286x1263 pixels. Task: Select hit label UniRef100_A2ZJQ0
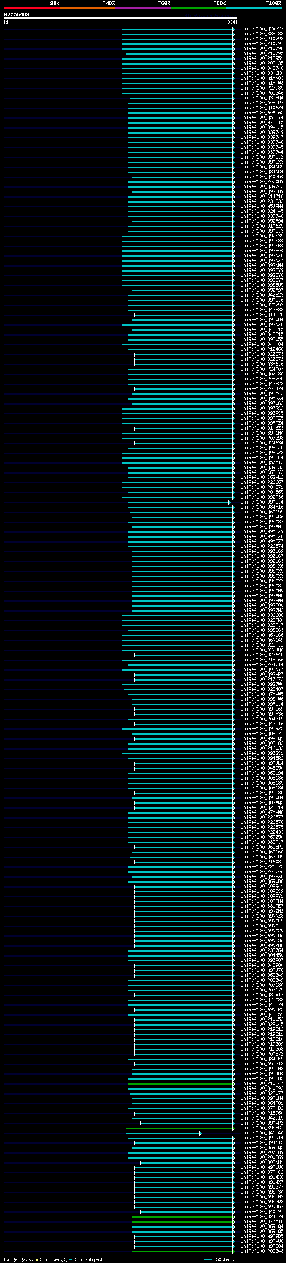[x=262, y=650]
